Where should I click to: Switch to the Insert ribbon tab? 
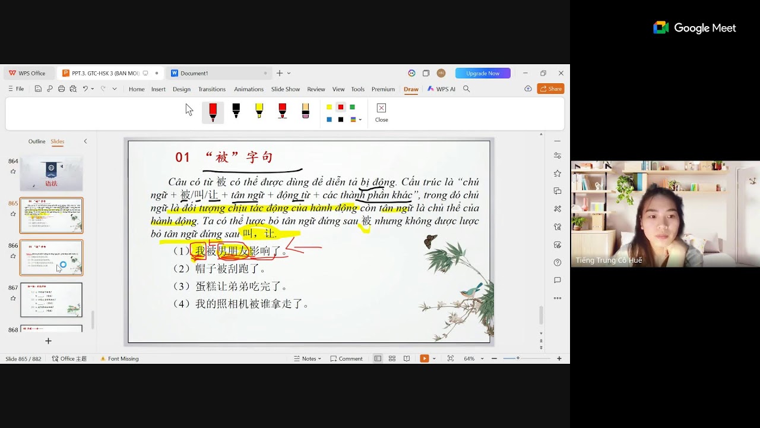159,89
